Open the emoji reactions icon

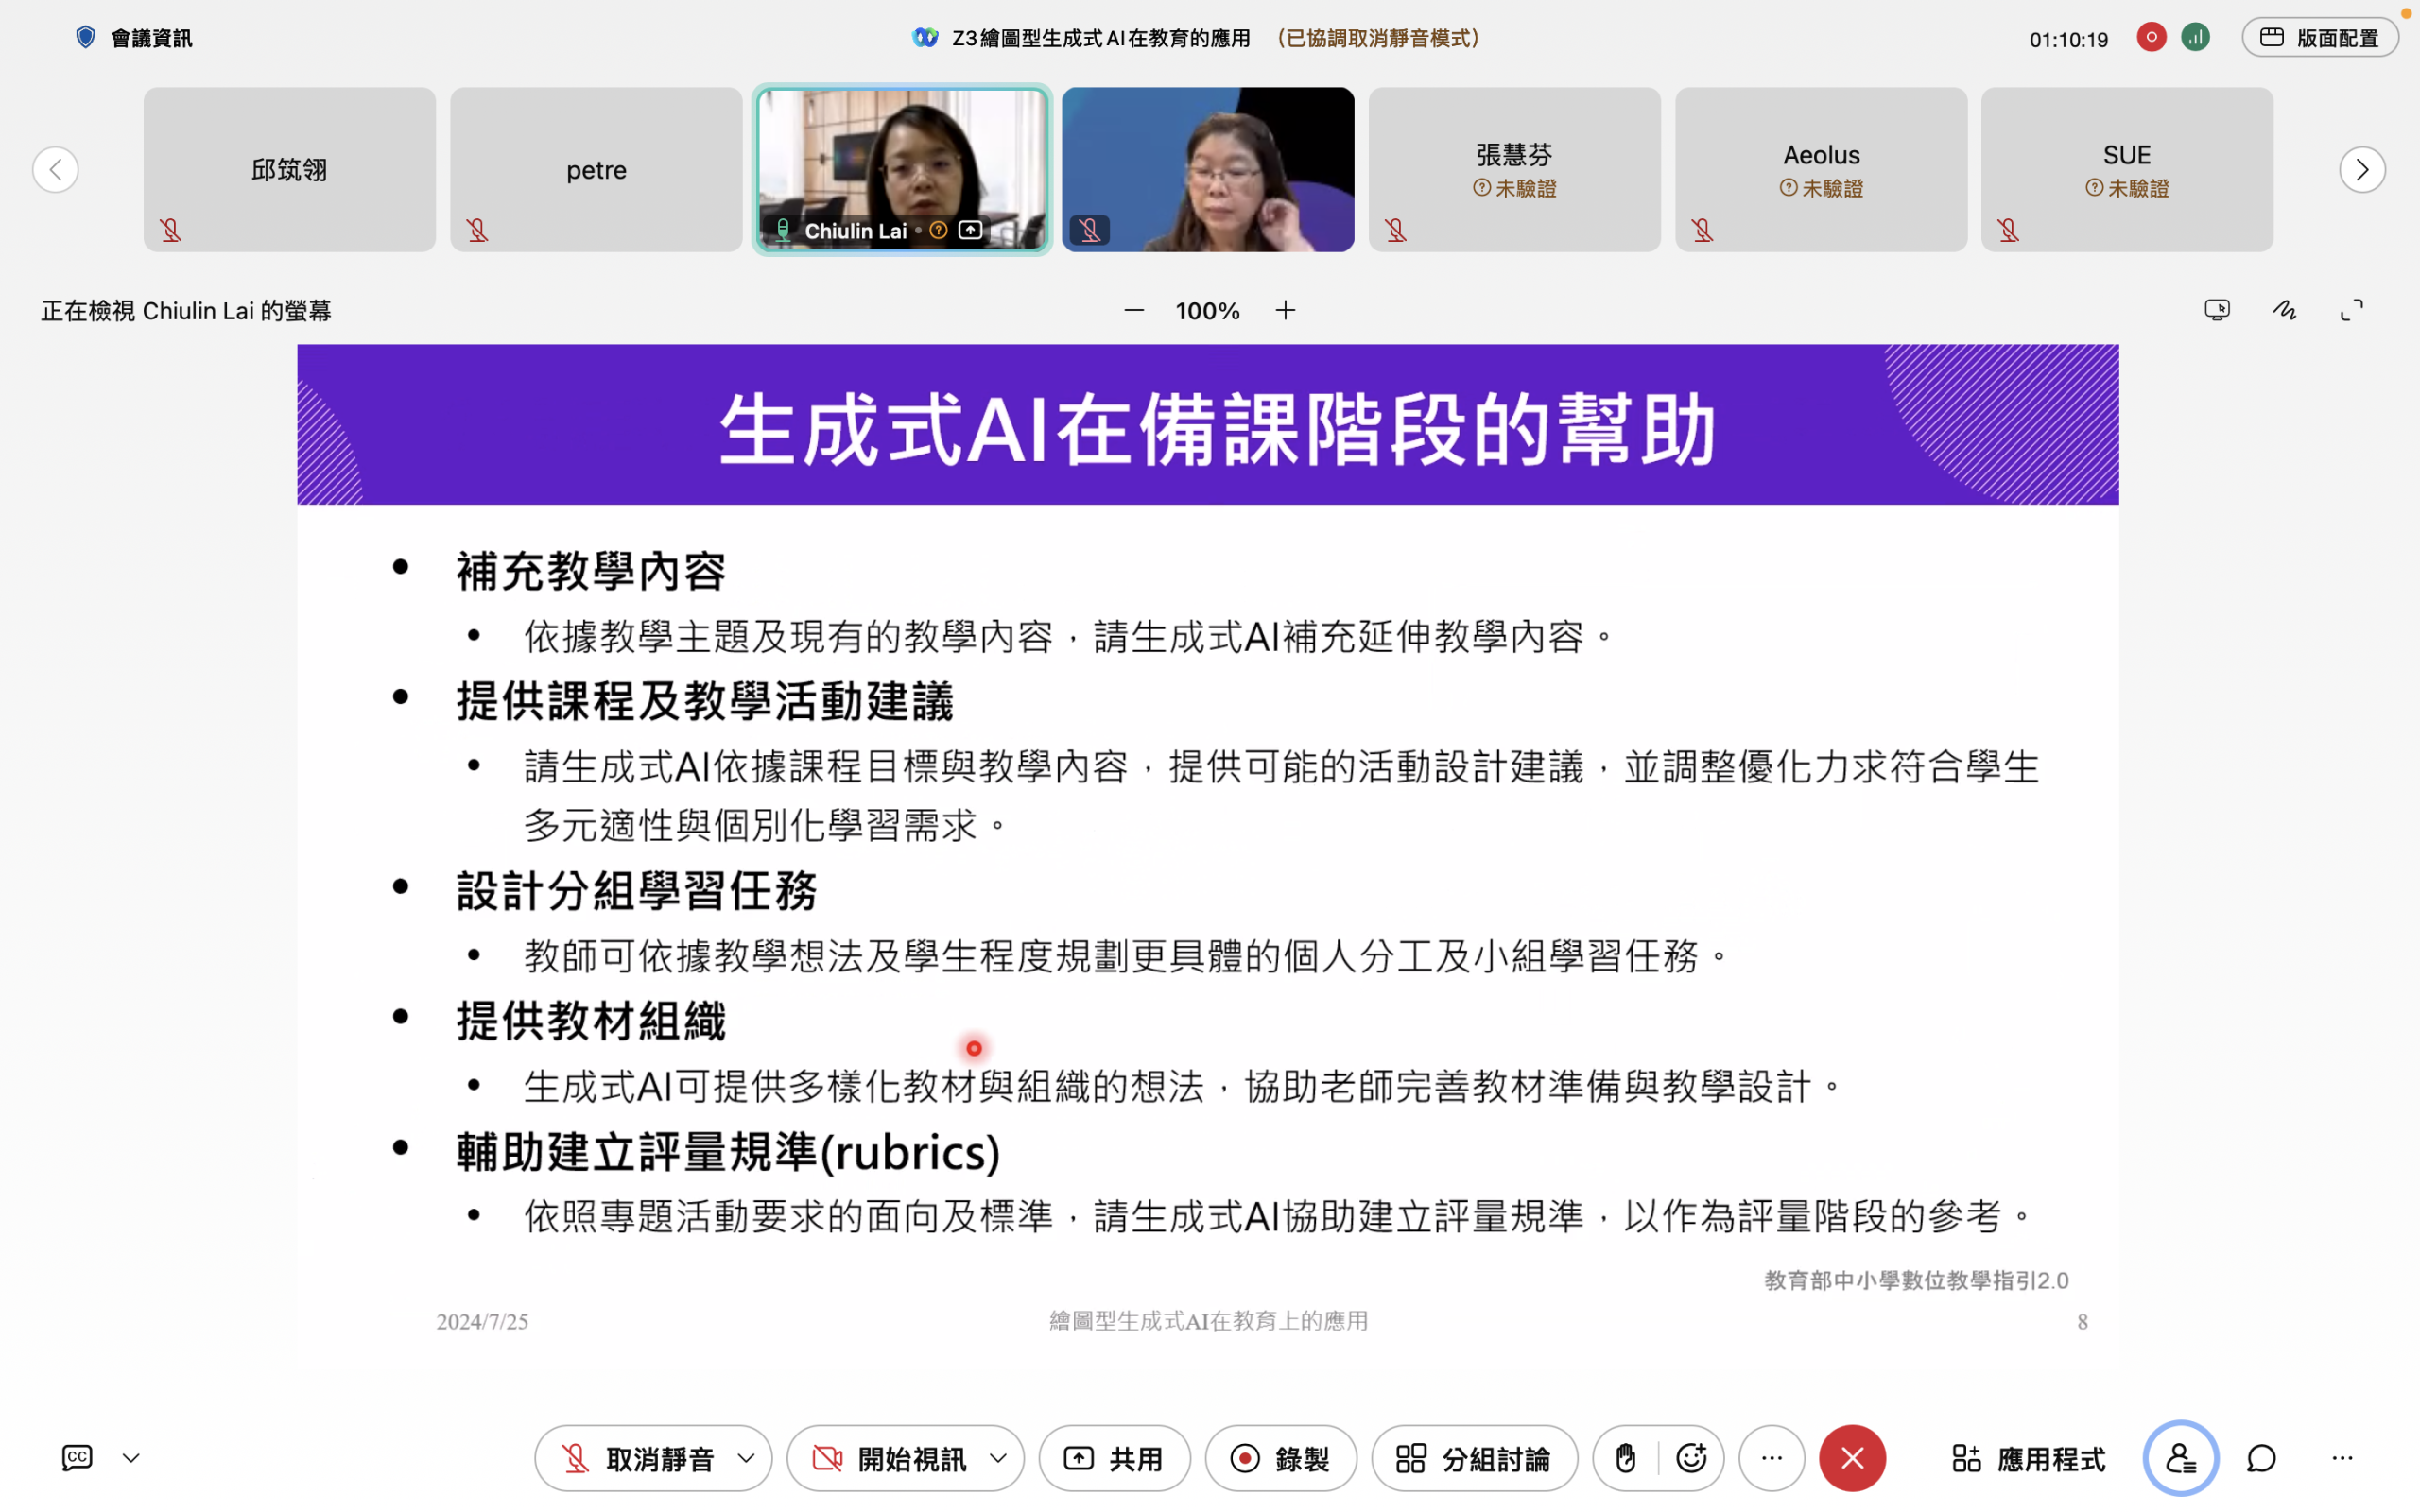coord(1691,1458)
